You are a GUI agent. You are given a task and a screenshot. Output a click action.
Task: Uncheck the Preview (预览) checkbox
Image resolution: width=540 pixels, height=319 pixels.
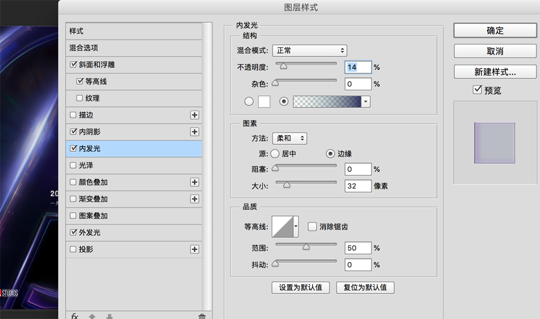click(478, 90)
